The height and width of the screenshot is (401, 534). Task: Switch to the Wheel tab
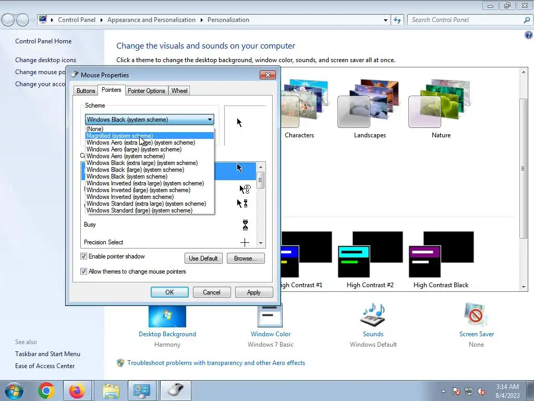click(179, 91)
